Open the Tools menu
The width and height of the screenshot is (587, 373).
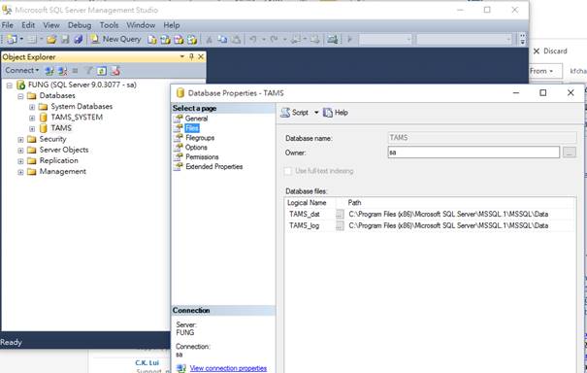[x=109, y=25]
